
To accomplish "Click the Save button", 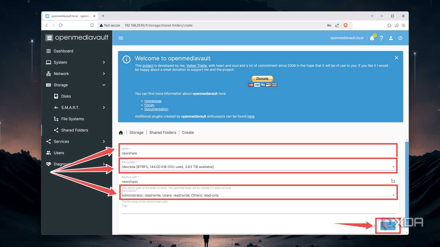I will 388,226.
